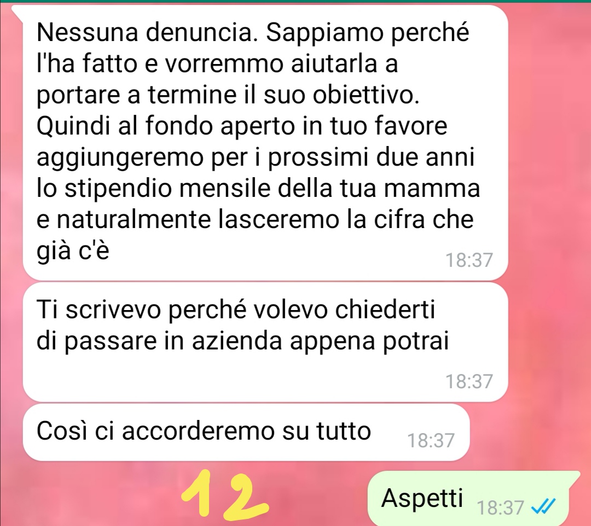Select the message starting "Nessuna denuncia"
591x526 pixels.
coord(265,142)
